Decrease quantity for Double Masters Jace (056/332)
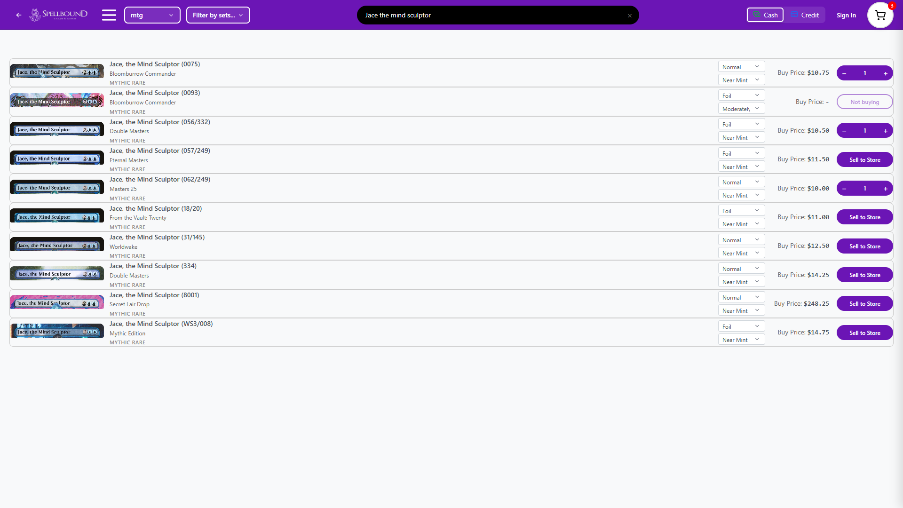The image size is (903, 508). click(x=845, y=130)
